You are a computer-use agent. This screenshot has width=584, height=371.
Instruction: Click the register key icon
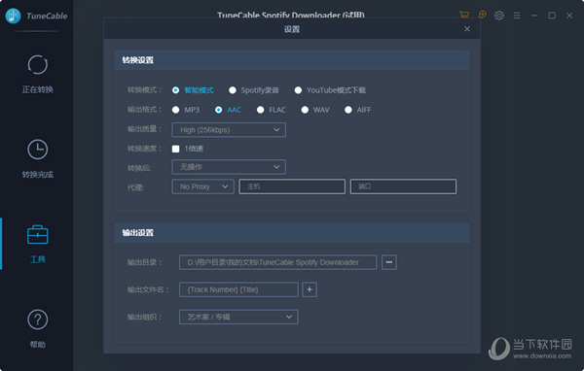[x=483, y=15]
